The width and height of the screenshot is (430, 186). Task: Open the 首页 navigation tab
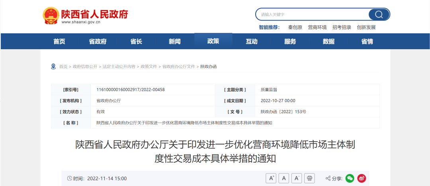coord(59,42)
